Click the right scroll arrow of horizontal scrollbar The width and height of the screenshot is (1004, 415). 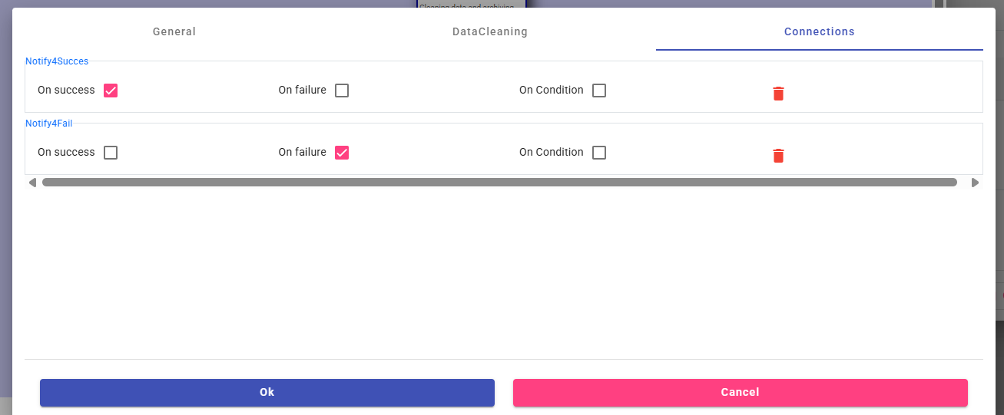pos(975,183)
